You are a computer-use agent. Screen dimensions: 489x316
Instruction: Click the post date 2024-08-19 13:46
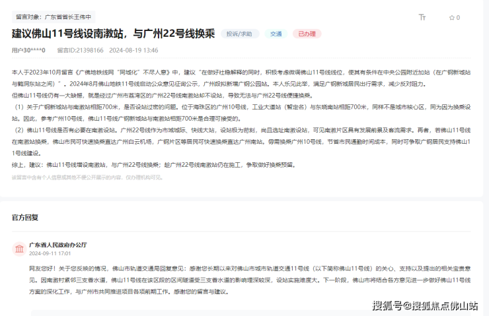[133, 50]
